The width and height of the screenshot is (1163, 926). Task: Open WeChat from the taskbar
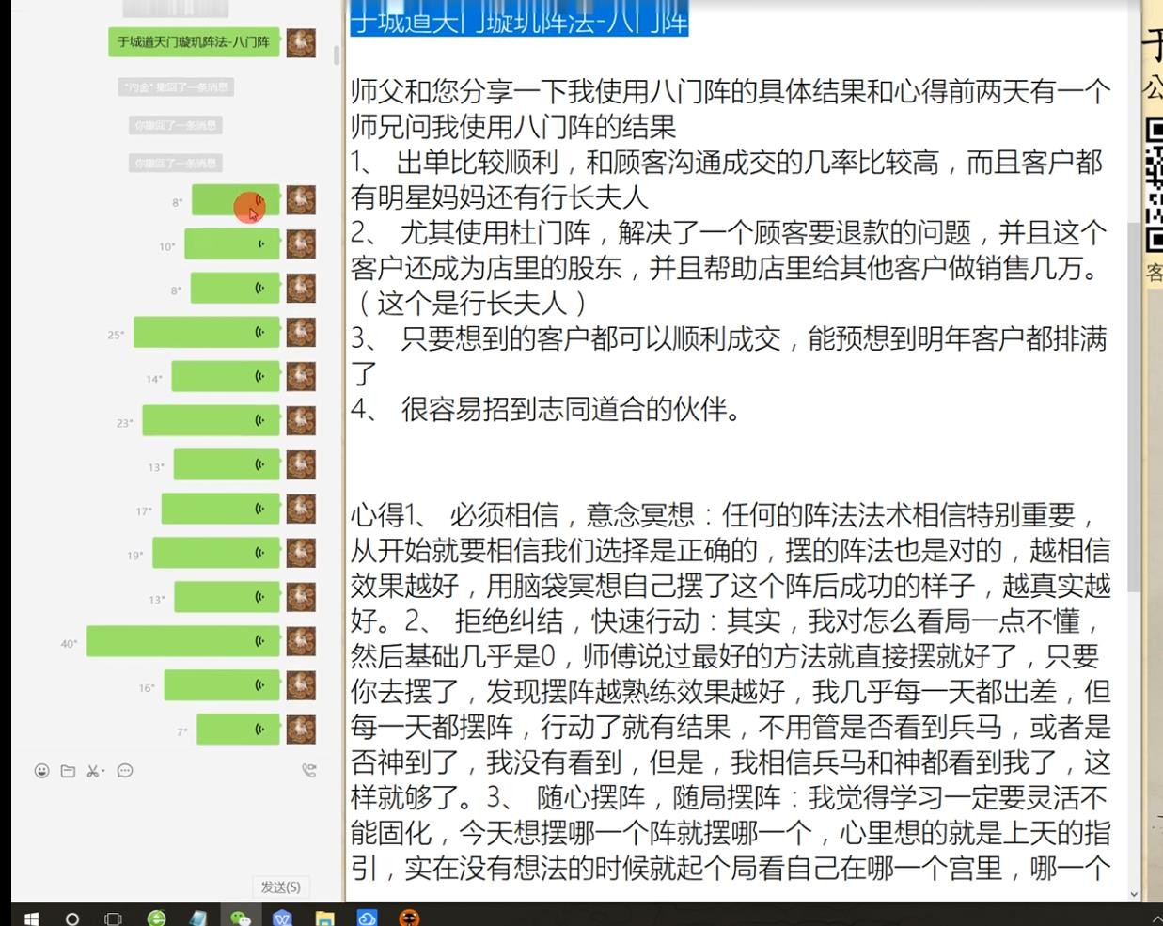tap(239, 918)
